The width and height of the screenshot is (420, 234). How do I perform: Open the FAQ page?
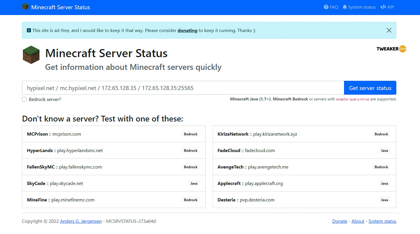click(x=331, y=7)
